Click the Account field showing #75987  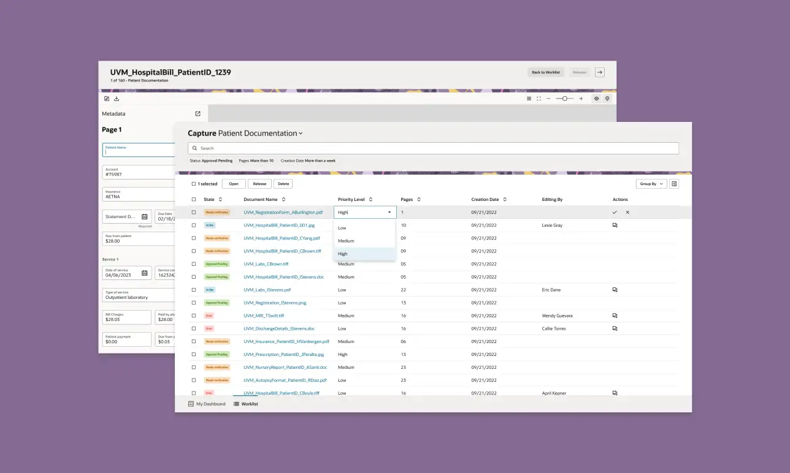[x=139, y=172]
